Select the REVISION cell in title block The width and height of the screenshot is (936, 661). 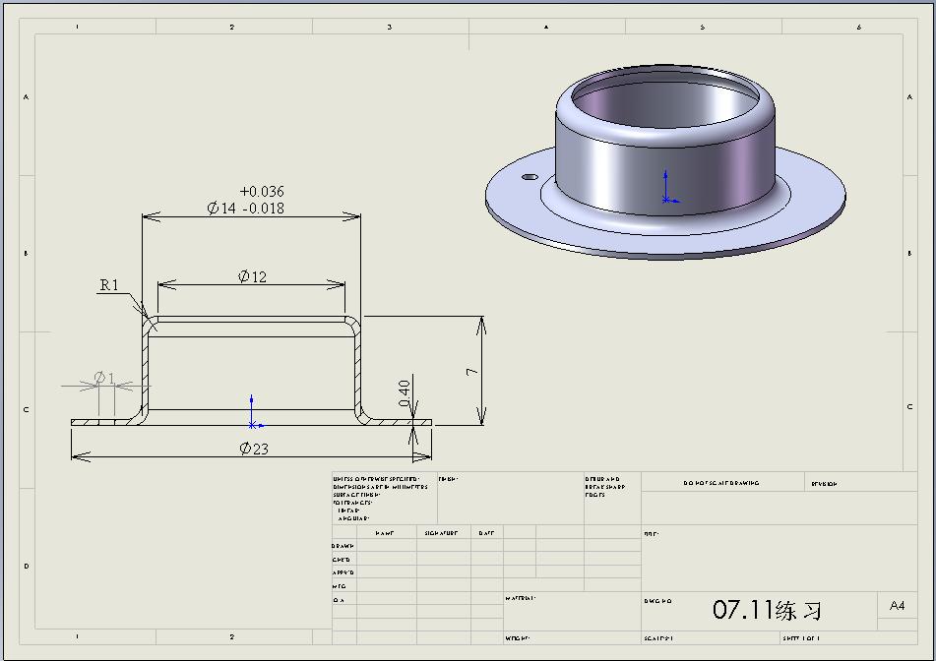(824, 484)
